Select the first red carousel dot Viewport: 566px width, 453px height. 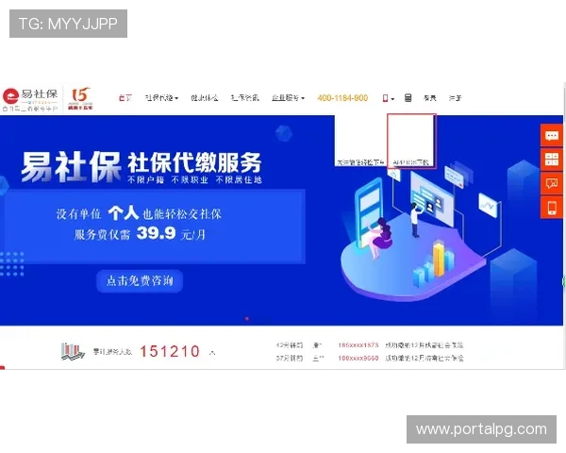[247, 319]
